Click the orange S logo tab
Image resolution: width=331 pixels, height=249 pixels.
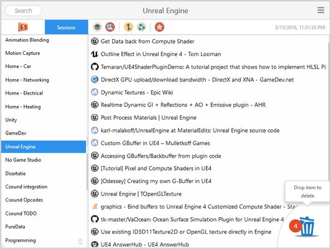pyautogui.click(x=23, y=27)
